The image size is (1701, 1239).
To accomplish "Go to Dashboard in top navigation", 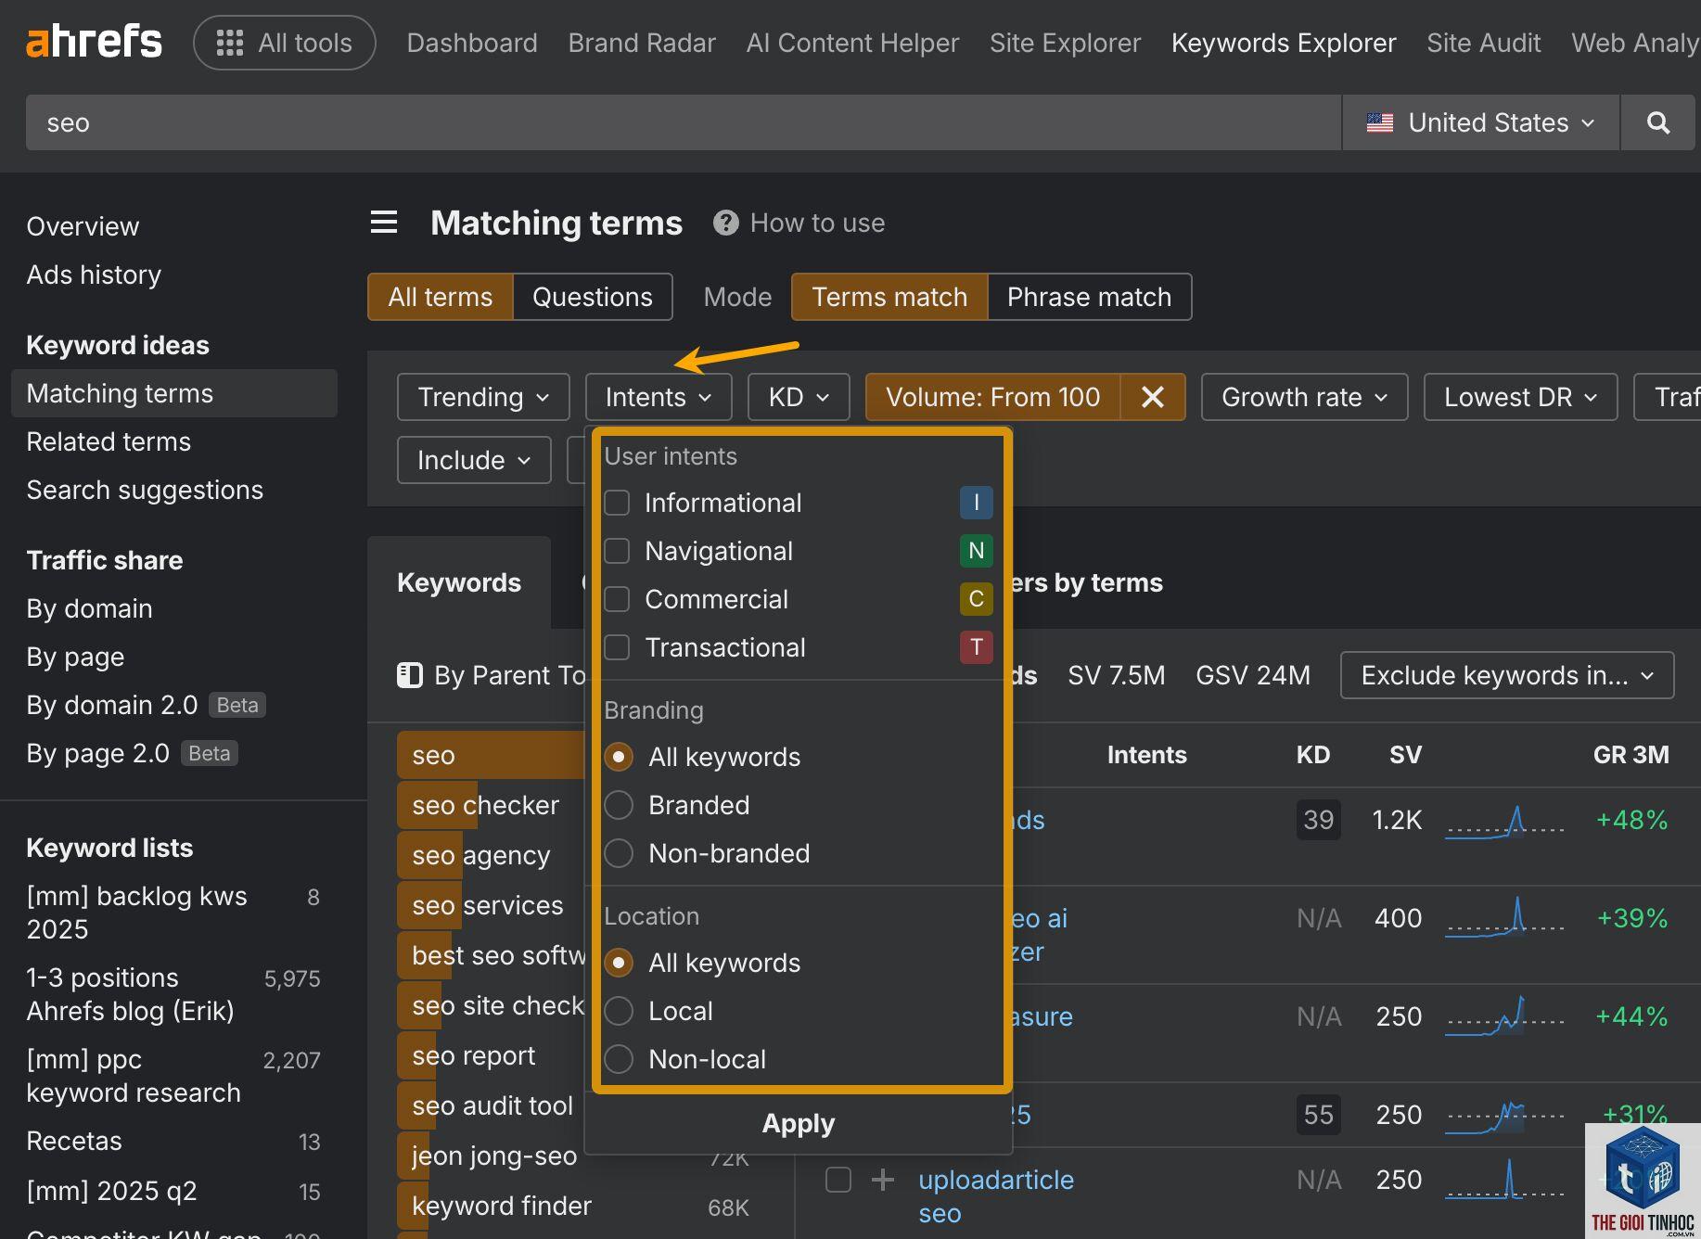I will click(472, 43).
